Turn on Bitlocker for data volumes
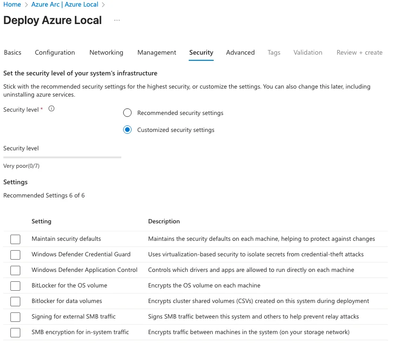401x352 pixels. 16,302
